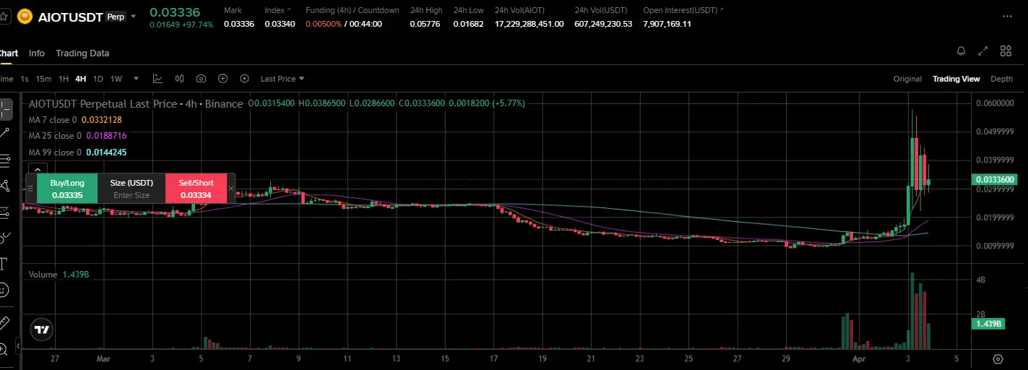Click the TradingView logo on chart
Viewport: 1028px width, 370px height.
[x=42, y=330]
